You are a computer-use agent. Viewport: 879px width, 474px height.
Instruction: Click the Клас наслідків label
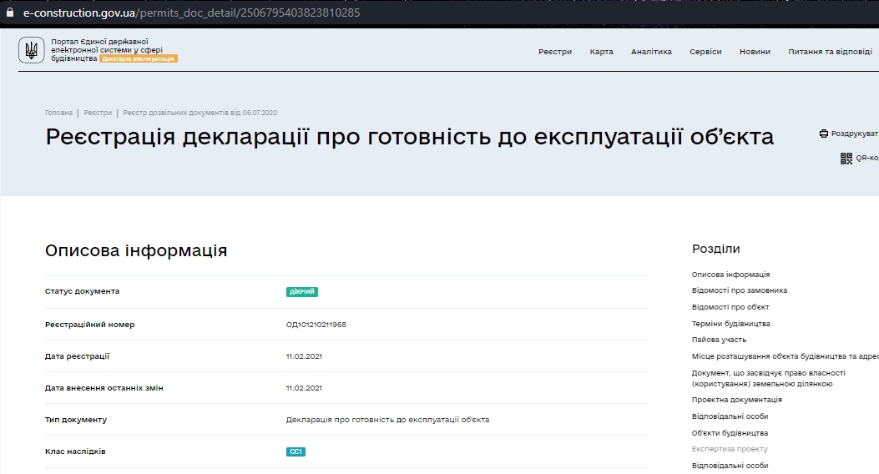click(75, 451)
